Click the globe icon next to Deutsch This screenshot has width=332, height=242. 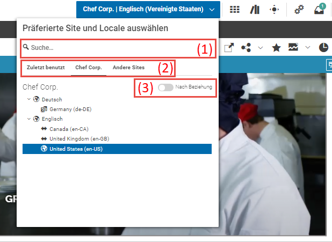pyautogui.click(x=36, y=99)
